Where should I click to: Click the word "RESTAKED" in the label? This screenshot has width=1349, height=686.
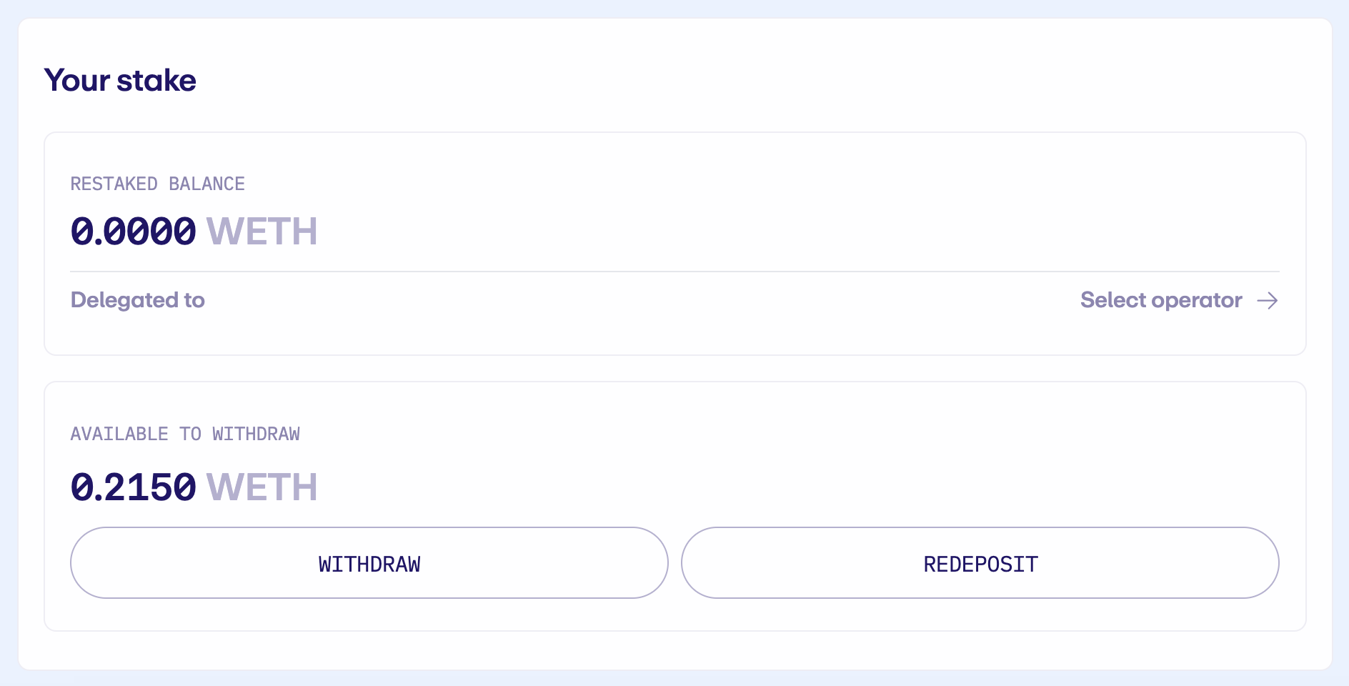(114, 184)
